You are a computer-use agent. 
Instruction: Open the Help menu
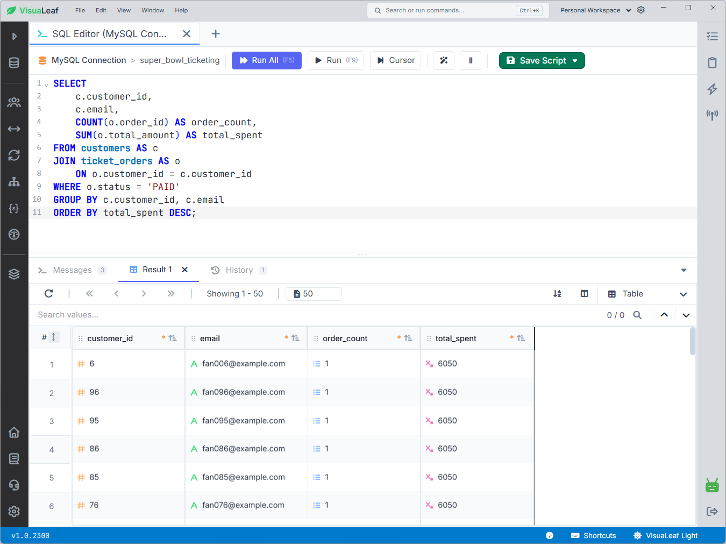coord(181,10)
